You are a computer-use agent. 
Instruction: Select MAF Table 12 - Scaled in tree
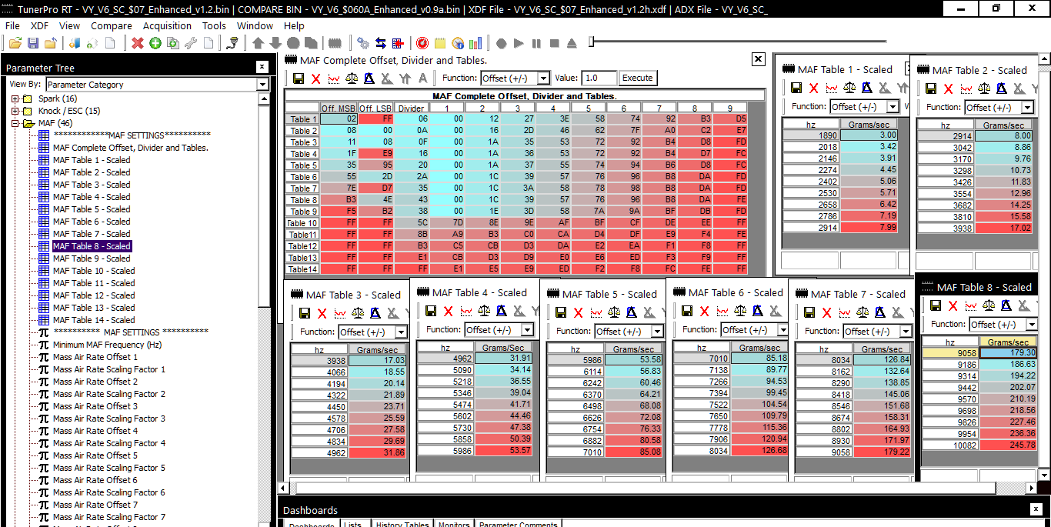click(94, 295)
